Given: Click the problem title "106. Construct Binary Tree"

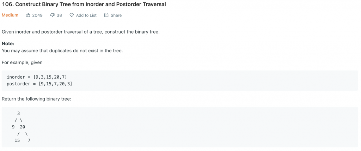Looking at the screenshot, I should pyautogui.click(x=84, y=5).
